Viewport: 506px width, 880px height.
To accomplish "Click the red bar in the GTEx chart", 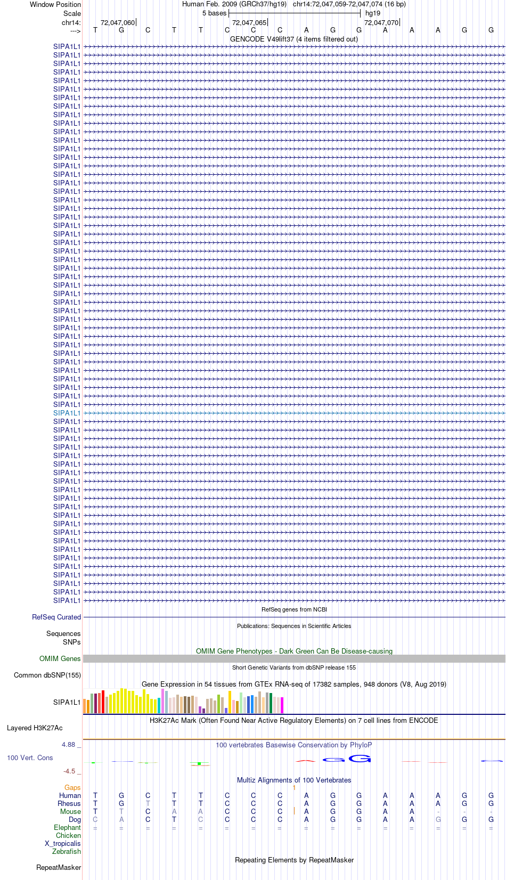I will click(x=103, y=702).
